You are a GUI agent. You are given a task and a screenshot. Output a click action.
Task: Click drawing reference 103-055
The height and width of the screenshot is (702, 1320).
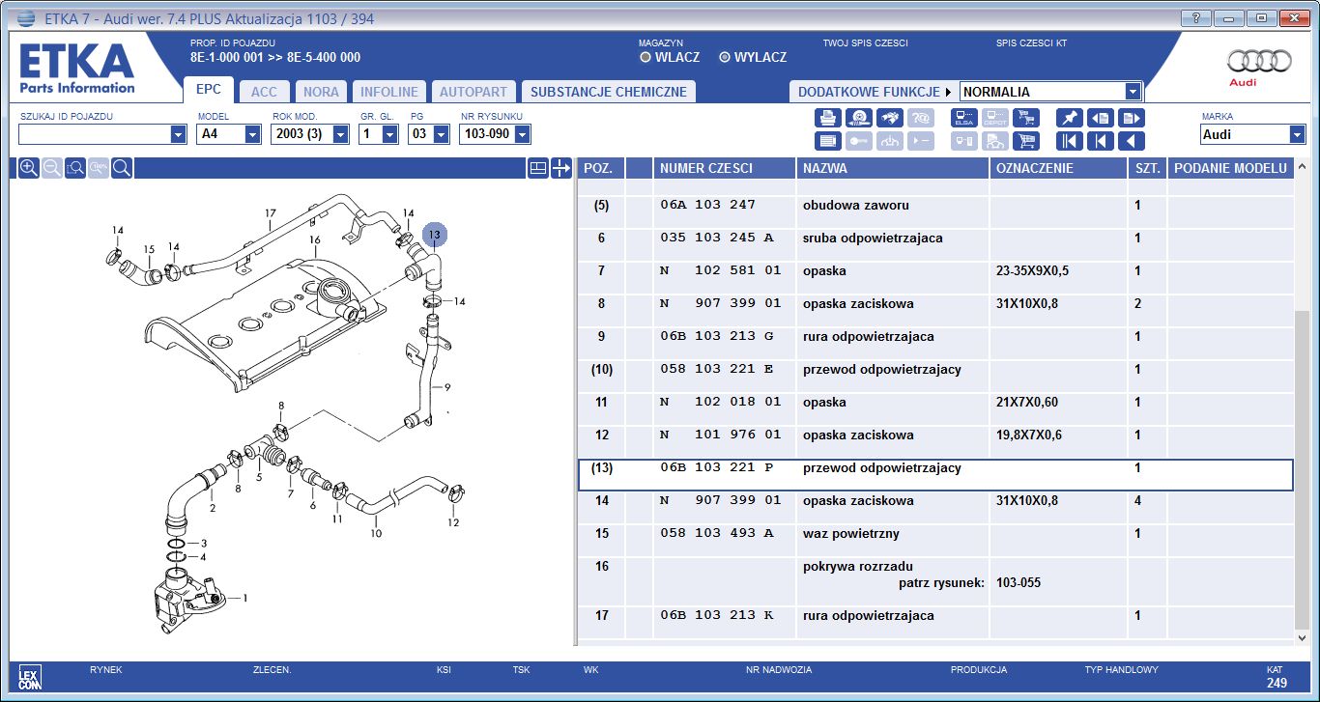click(x=1018, y=583)
